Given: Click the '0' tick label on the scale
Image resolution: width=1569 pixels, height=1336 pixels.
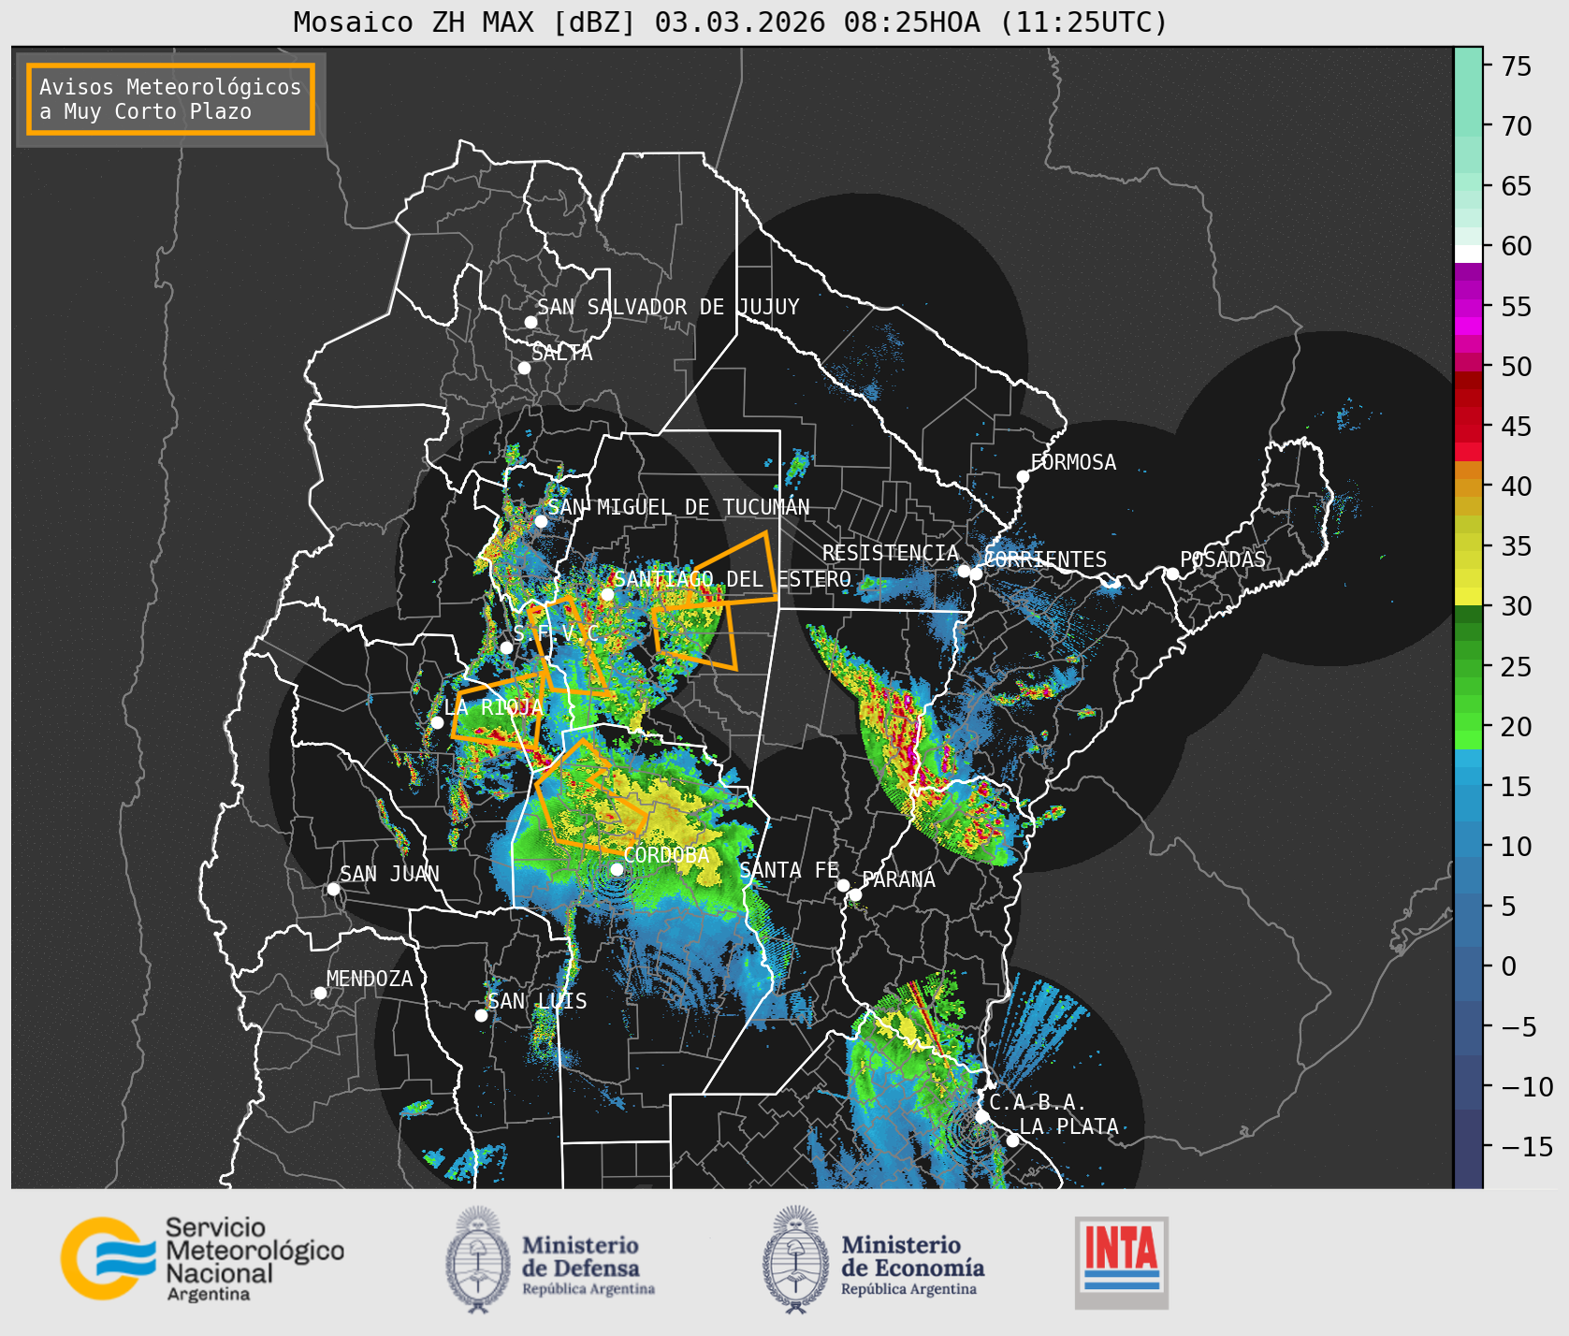Looking at the screenshot, I should (1508, 966).
